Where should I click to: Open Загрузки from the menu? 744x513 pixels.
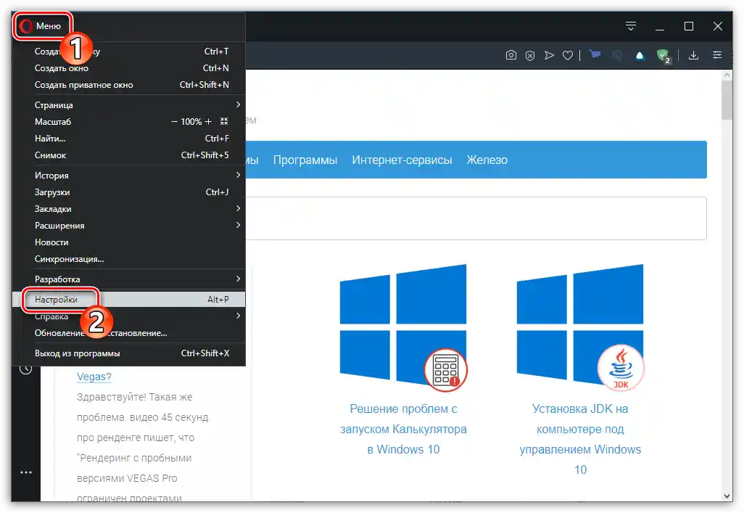(x=128, y=192)
